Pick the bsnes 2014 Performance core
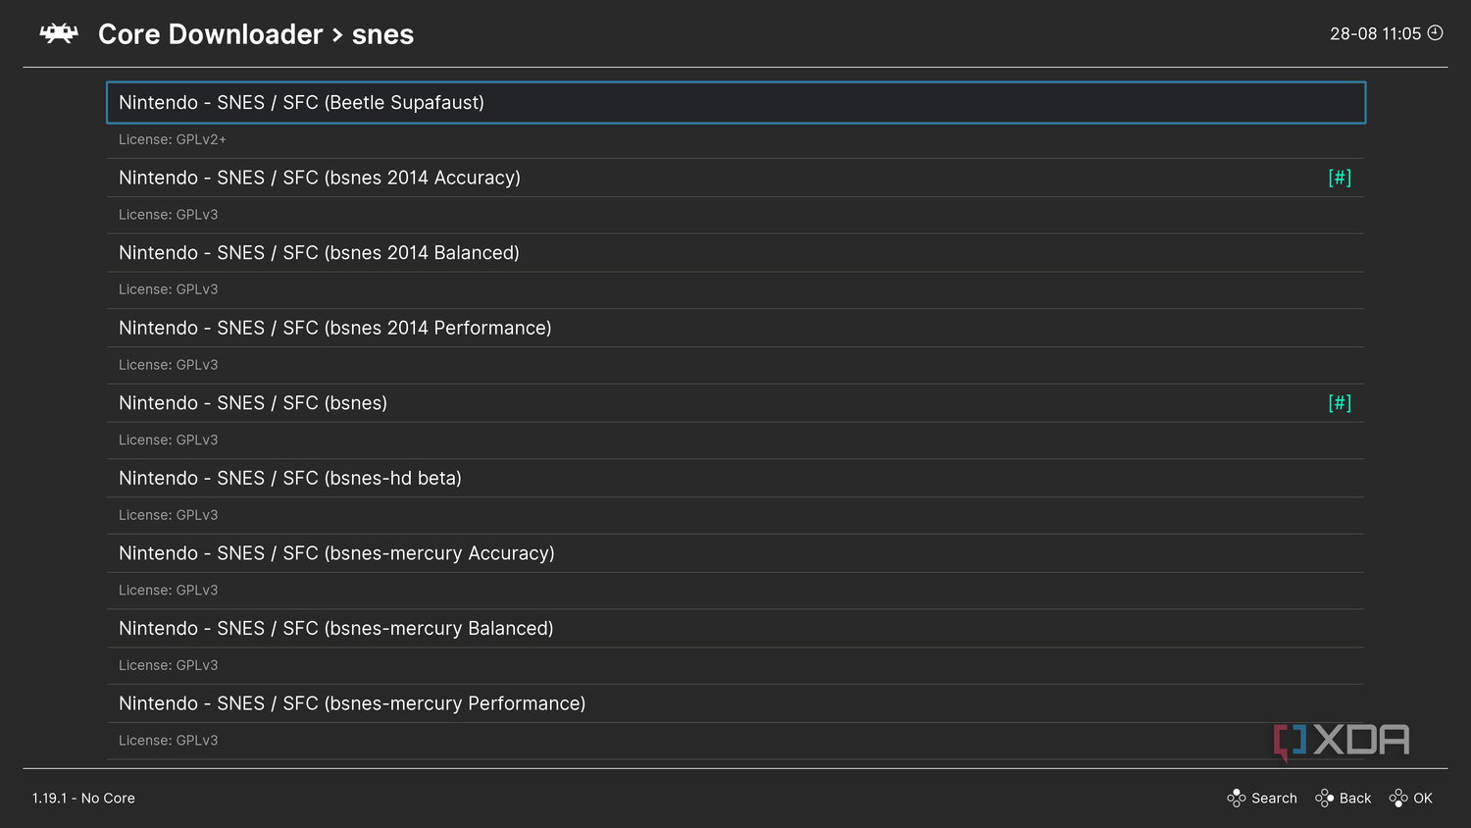Viewport: 1471px width, 828px height. pos(735,328)
